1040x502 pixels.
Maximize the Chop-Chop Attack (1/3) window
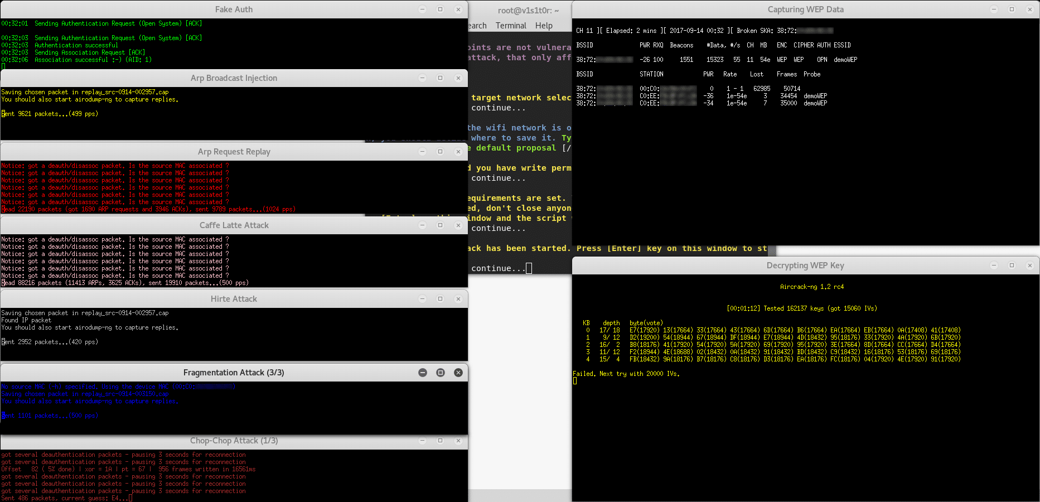point(440,441)
